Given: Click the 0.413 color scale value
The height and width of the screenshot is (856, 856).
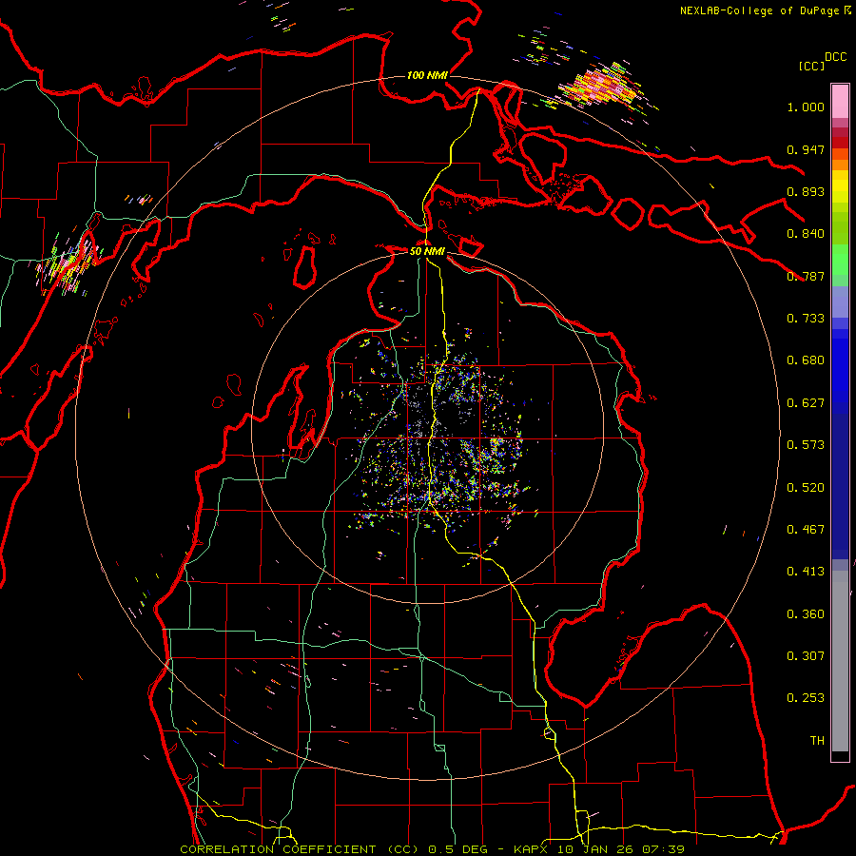Looking at the screenshot, I should (x=806, y=572).
